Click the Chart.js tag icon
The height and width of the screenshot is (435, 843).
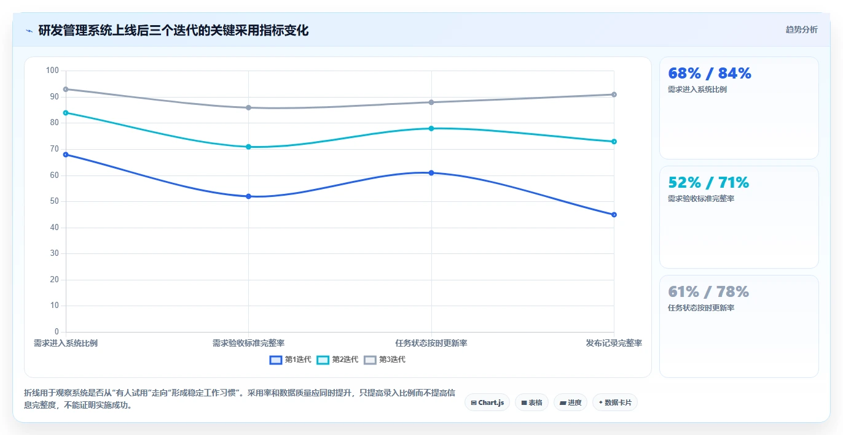(x=474, y=403)
